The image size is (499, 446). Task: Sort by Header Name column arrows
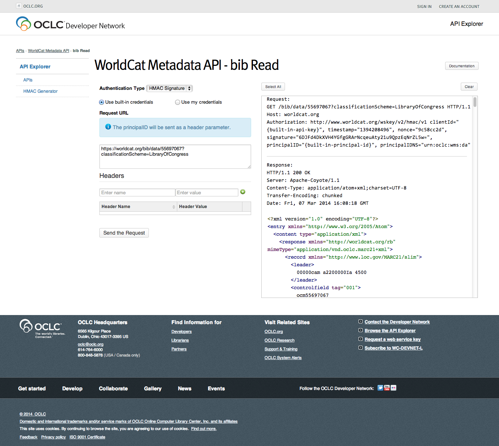click(174, 207)
